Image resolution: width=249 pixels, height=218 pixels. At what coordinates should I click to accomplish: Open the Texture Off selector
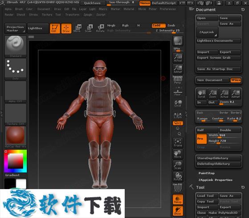click(16, 114)
